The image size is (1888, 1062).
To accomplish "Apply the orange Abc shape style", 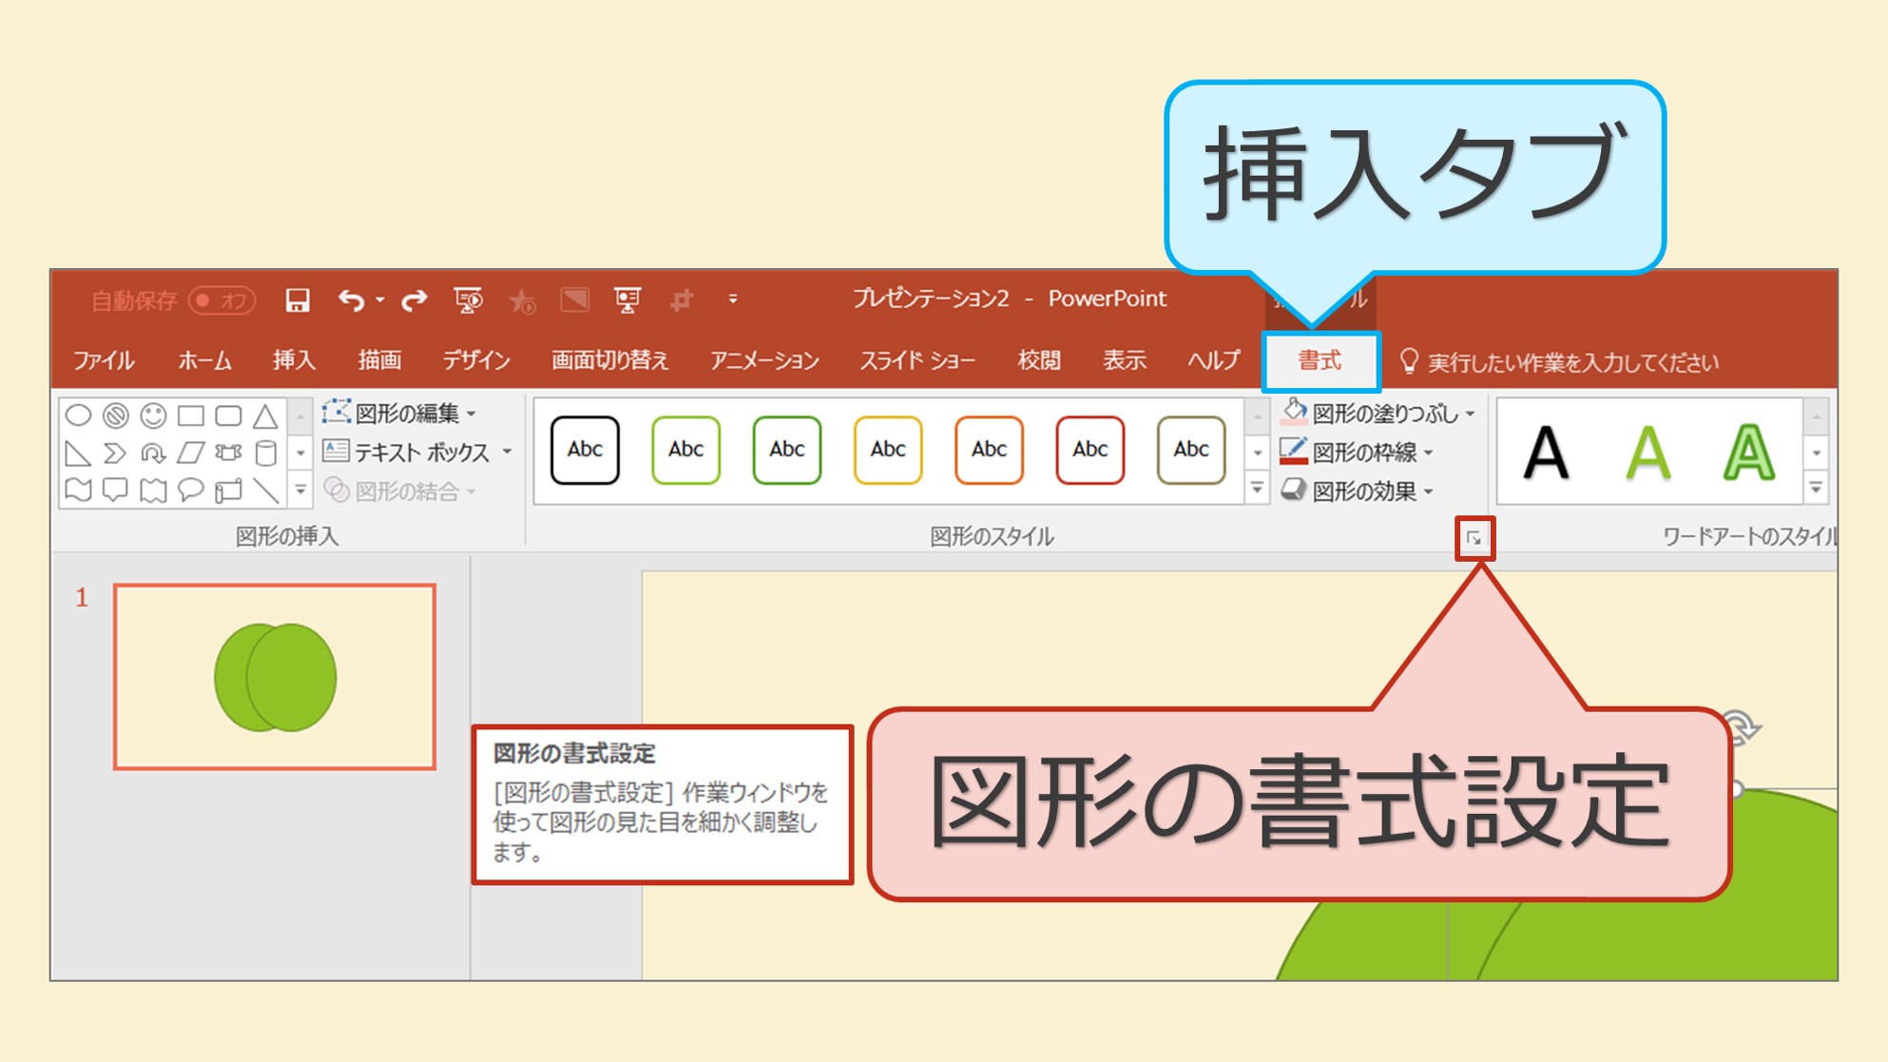I will click(x=989, y=450).
